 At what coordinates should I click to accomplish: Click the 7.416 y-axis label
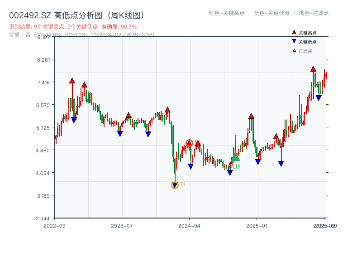tap(43, 83)
